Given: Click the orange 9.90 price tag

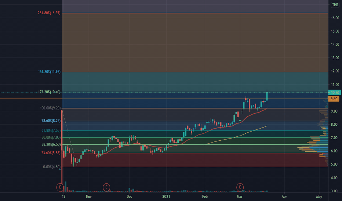Looking at the screenshot, I should pyautogui.click(x=334, y=99).
